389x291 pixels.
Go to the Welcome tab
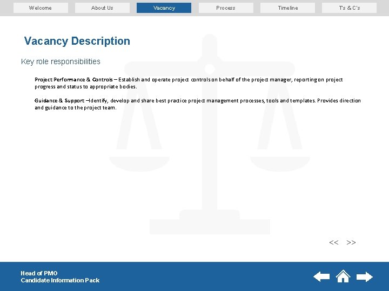41,8
